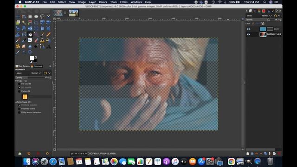Select the Ink tool

click(x=24, y=40)
